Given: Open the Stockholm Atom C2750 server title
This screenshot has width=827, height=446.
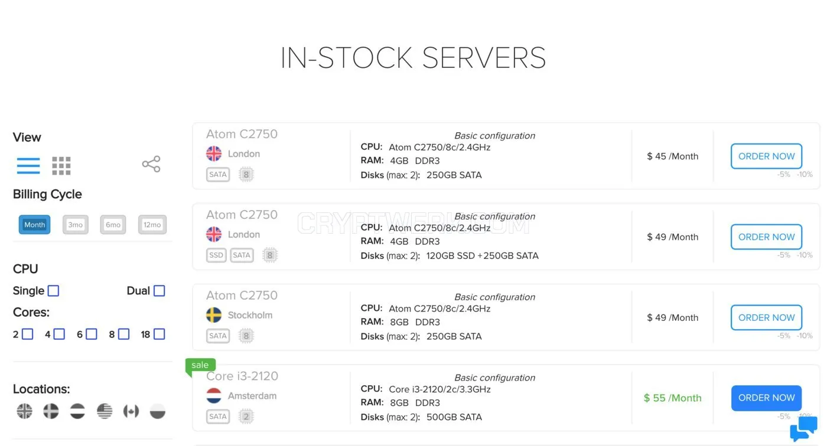Looking at the screenshot, I should (x=242, y=296).
